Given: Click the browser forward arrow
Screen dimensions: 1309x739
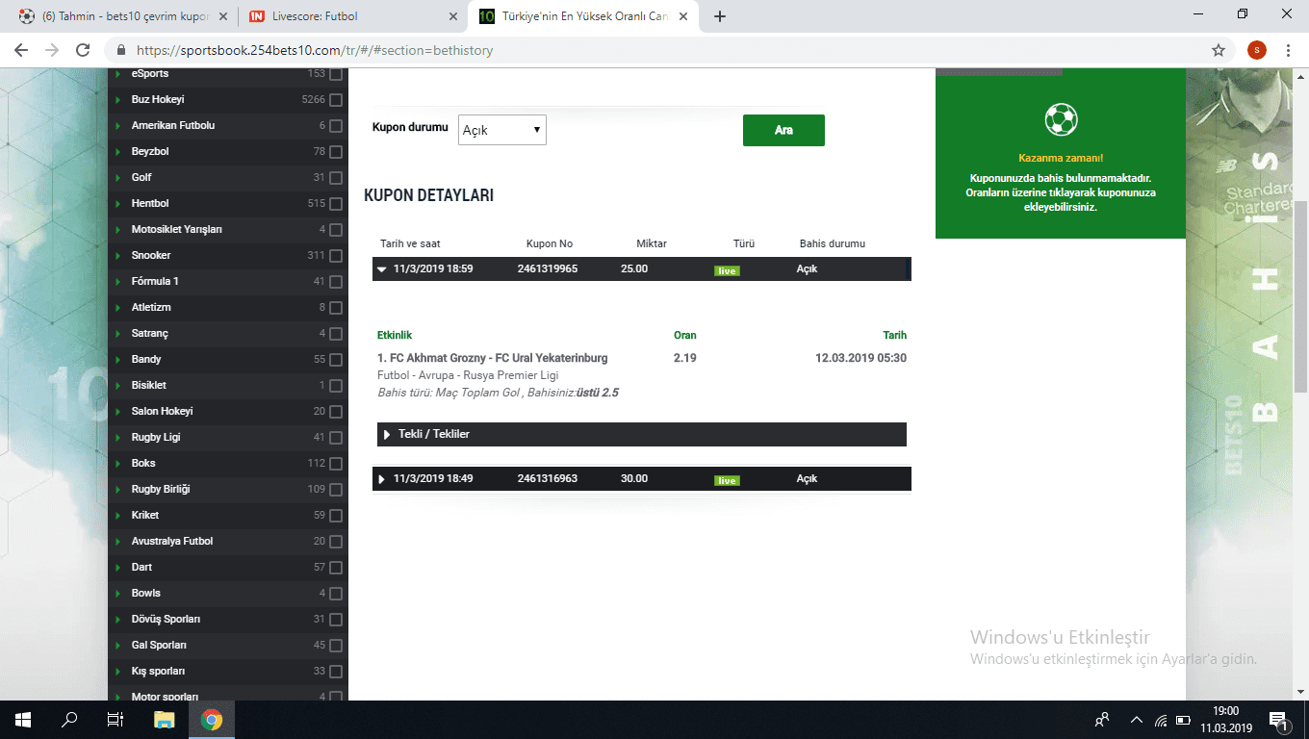Looking at the screenshot, I should (x=52, y=50).
